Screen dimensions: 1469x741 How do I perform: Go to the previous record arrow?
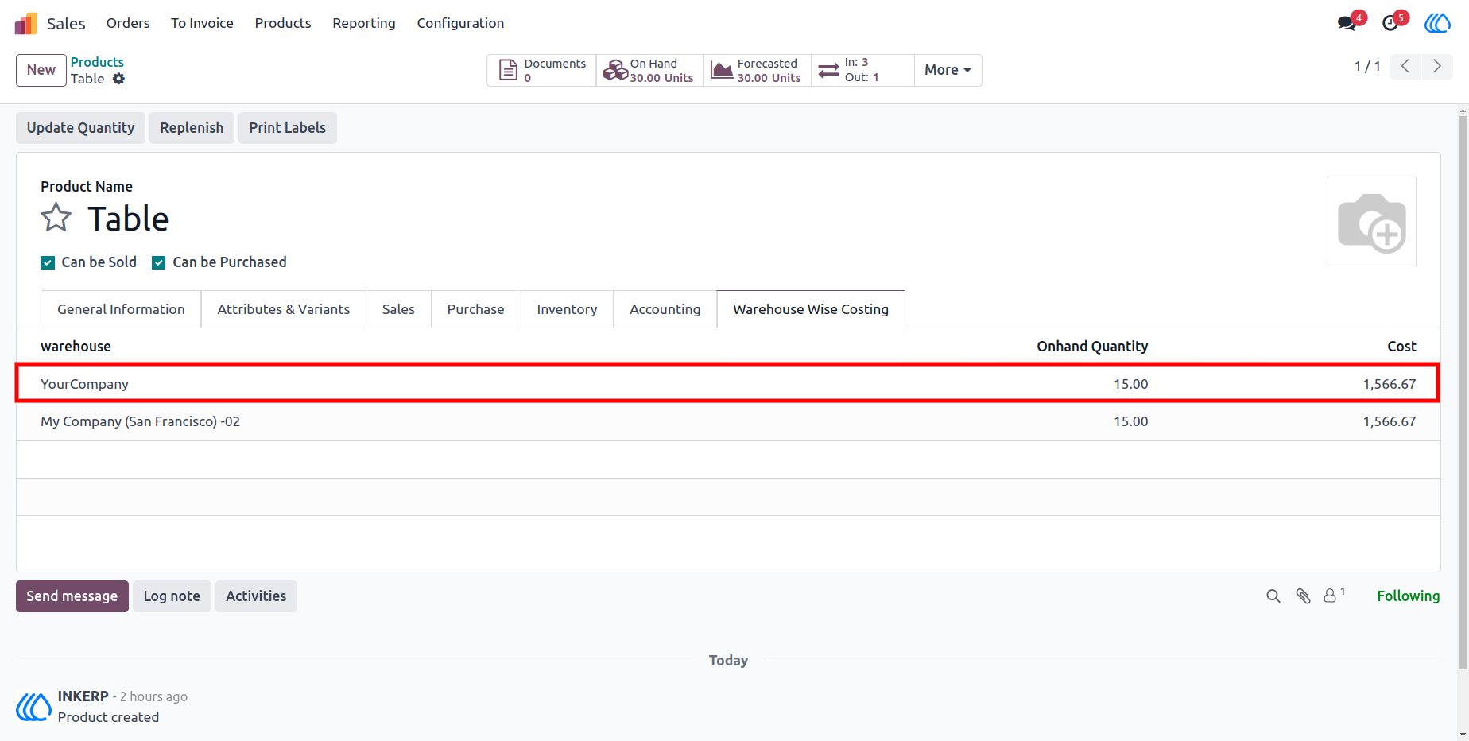pos(1405,67)
